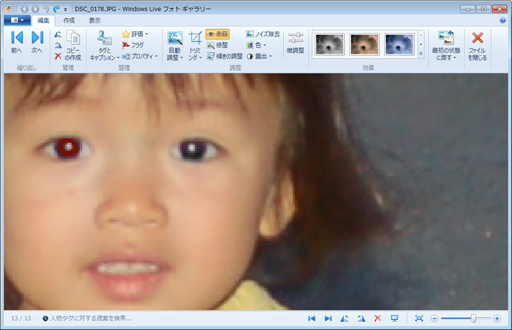Delete photo using bottom bar red X

click(378, 318)
